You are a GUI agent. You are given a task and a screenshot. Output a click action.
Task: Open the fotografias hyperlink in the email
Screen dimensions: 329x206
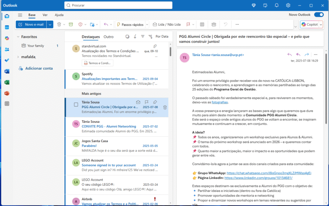220,102
